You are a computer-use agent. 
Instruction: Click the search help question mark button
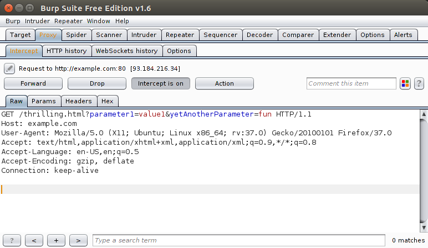pos(12,240)
